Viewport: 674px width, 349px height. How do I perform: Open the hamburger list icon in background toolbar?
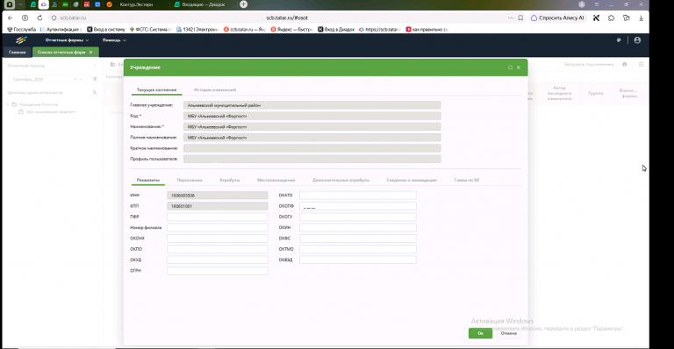pos(641,64)
